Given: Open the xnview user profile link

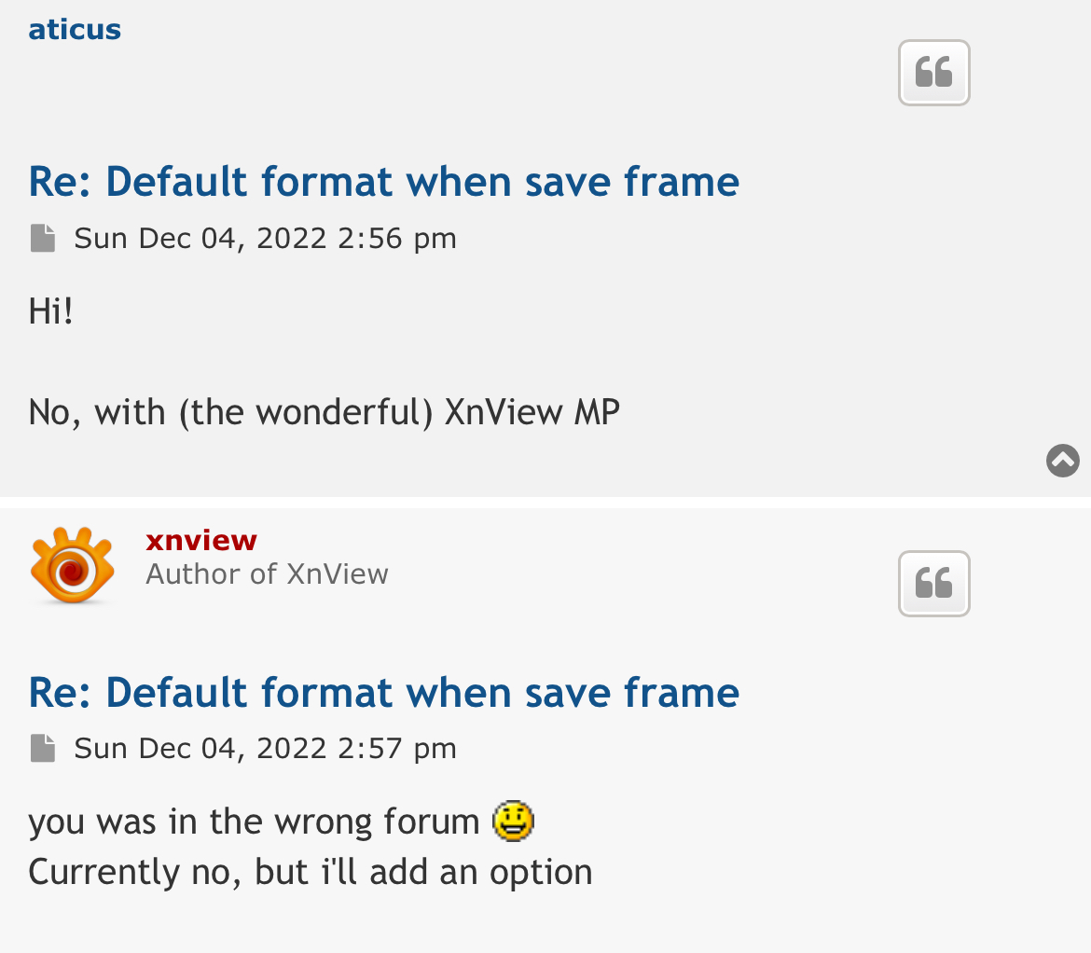Looking at the screenshot, I should [x=200, y=540].
